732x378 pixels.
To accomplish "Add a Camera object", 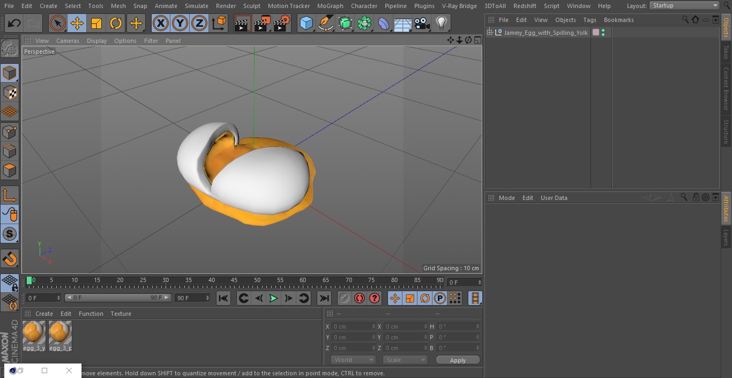I will 422,23.
